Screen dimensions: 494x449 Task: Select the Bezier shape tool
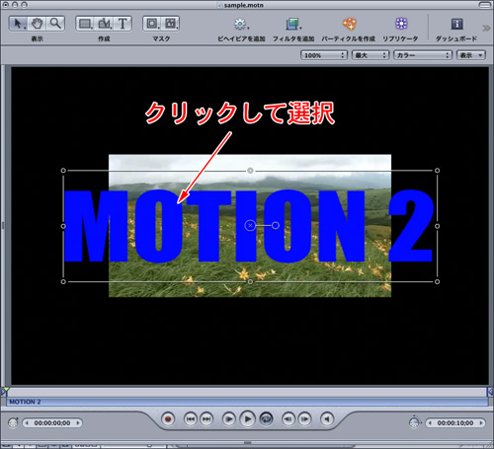coord(105,24)
